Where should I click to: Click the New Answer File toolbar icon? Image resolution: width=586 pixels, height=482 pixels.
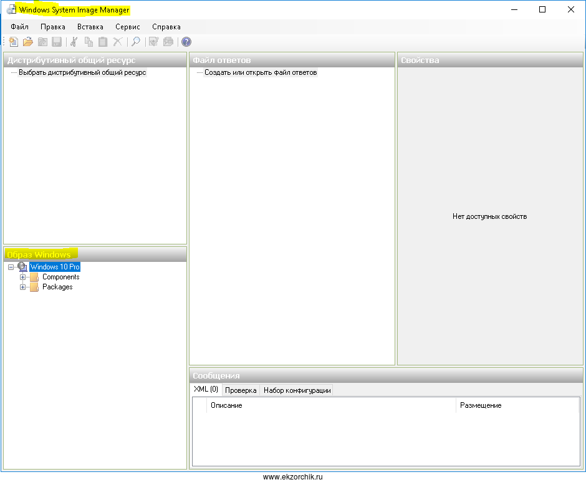point(14,42)
